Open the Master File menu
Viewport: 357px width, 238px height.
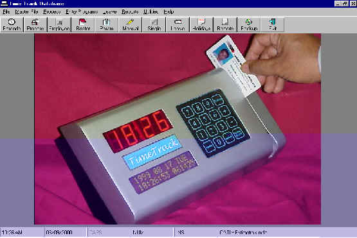(26, 12)
